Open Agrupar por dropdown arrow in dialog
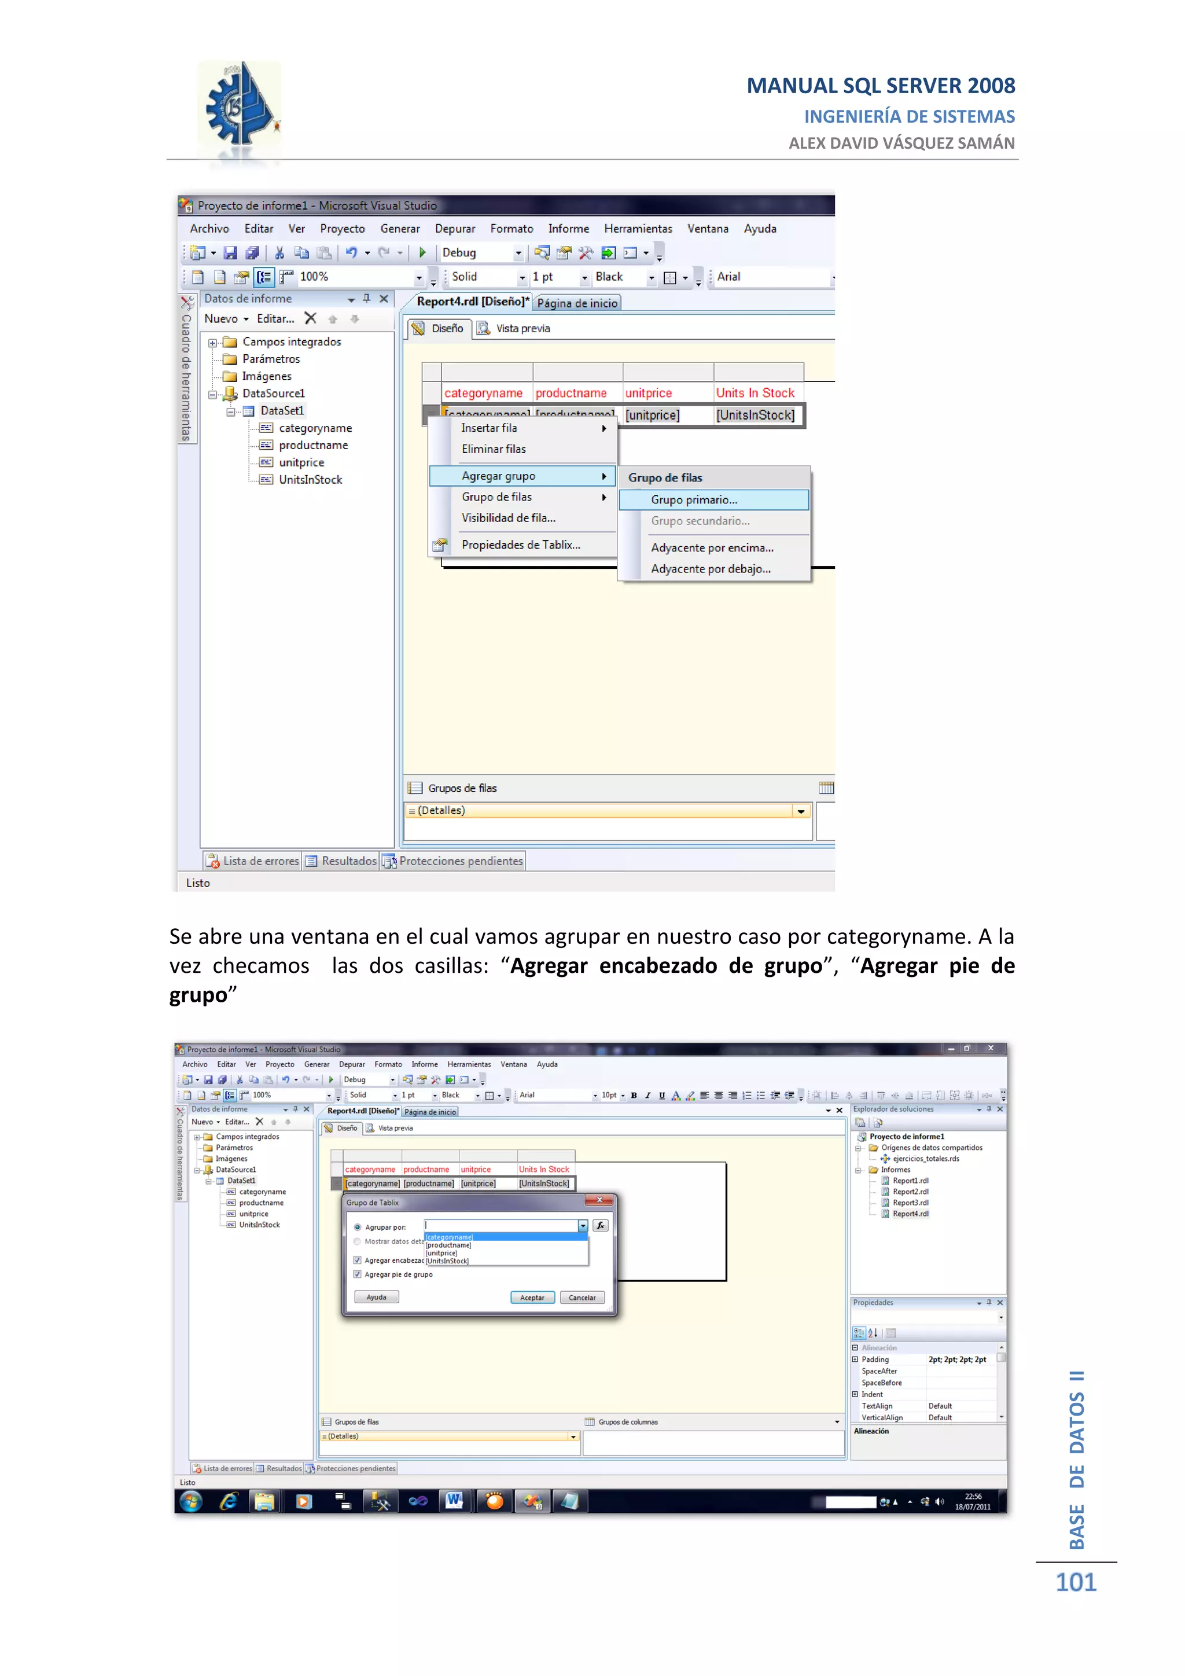Screen dimensions: 1185x1676 [x=583, y=1226]
